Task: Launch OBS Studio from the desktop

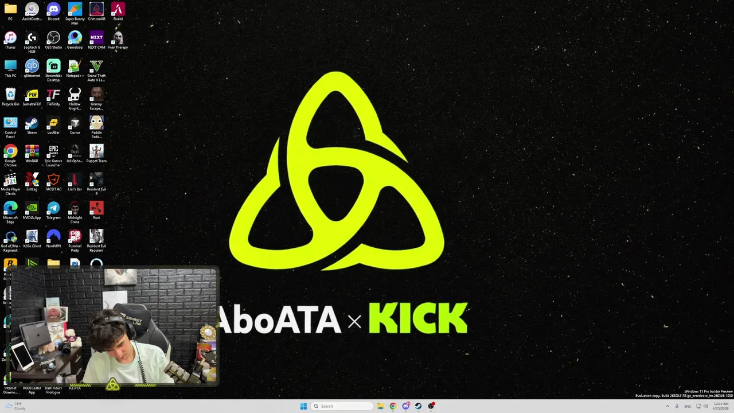Action: tap(53, 40)
